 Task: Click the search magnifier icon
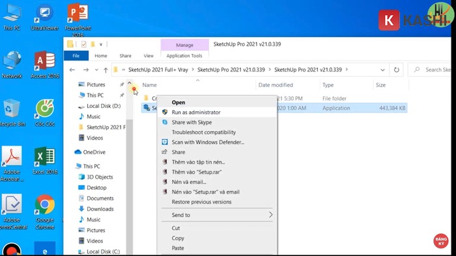pos(417,70)
